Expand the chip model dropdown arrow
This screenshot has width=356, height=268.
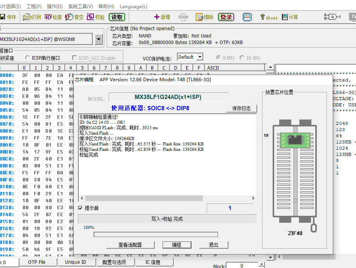point(99,39)
